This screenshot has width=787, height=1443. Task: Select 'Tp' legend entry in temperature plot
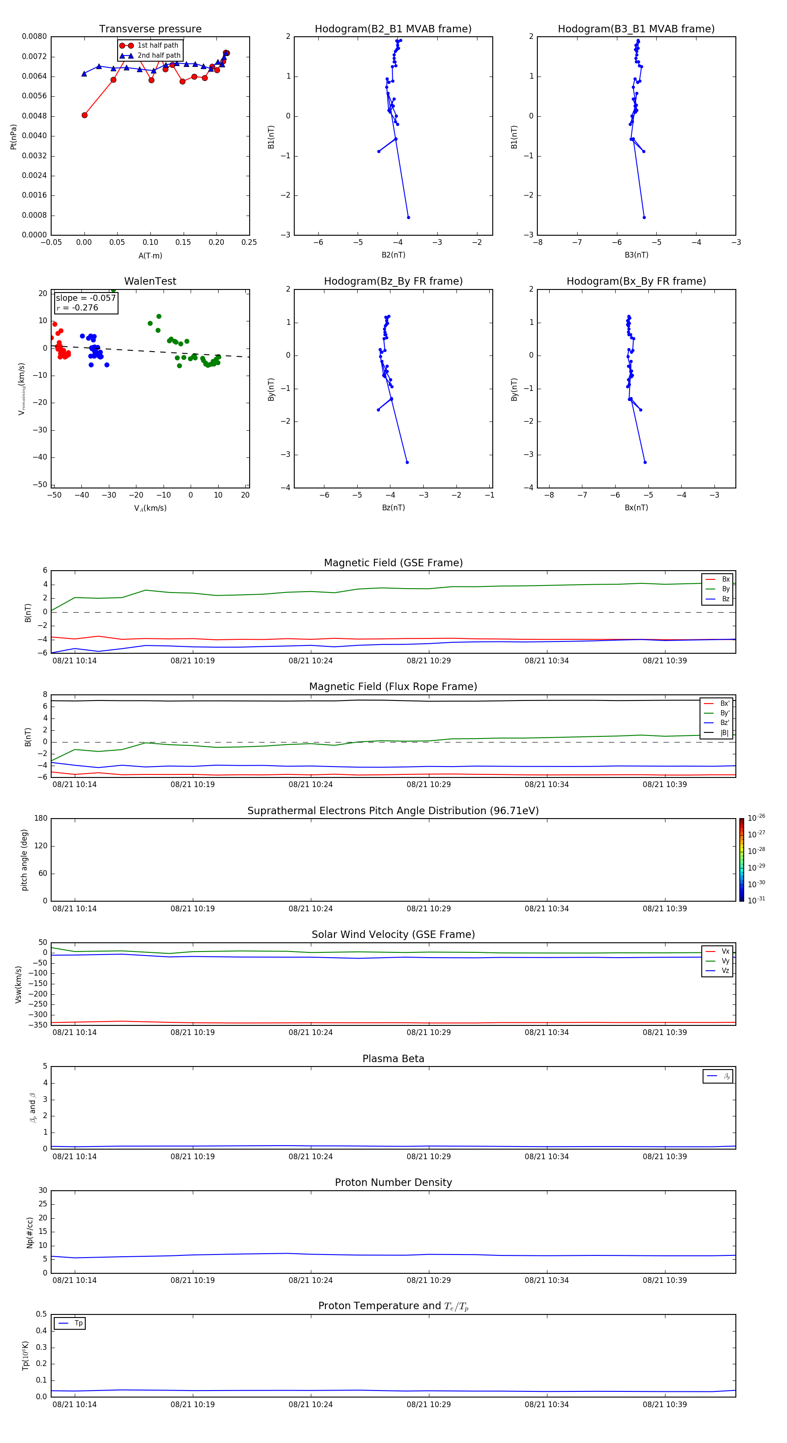(x=70, y=1323)
